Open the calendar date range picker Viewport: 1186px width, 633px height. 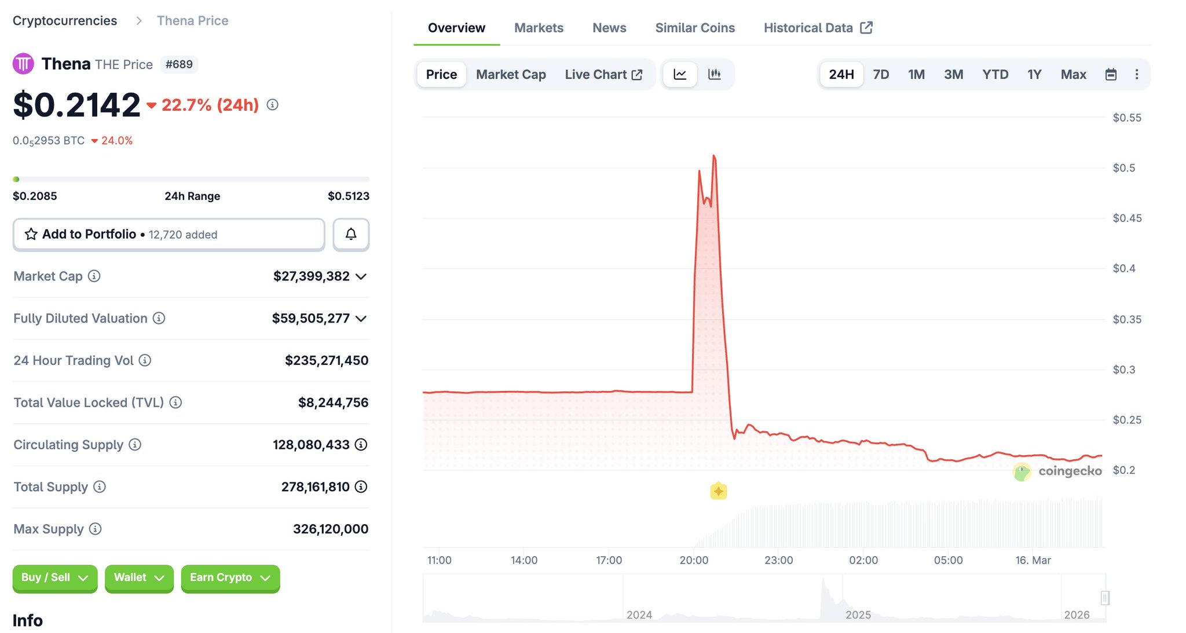coord(1111,74)
